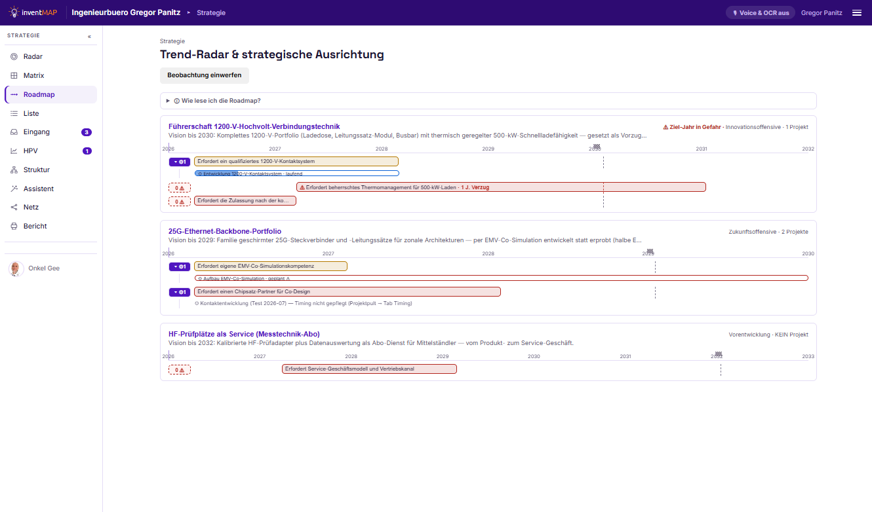This screenshot has height=512, width=872.
Task: Open HF-Prüfplätze als Service title link
Action: [244, 334]
